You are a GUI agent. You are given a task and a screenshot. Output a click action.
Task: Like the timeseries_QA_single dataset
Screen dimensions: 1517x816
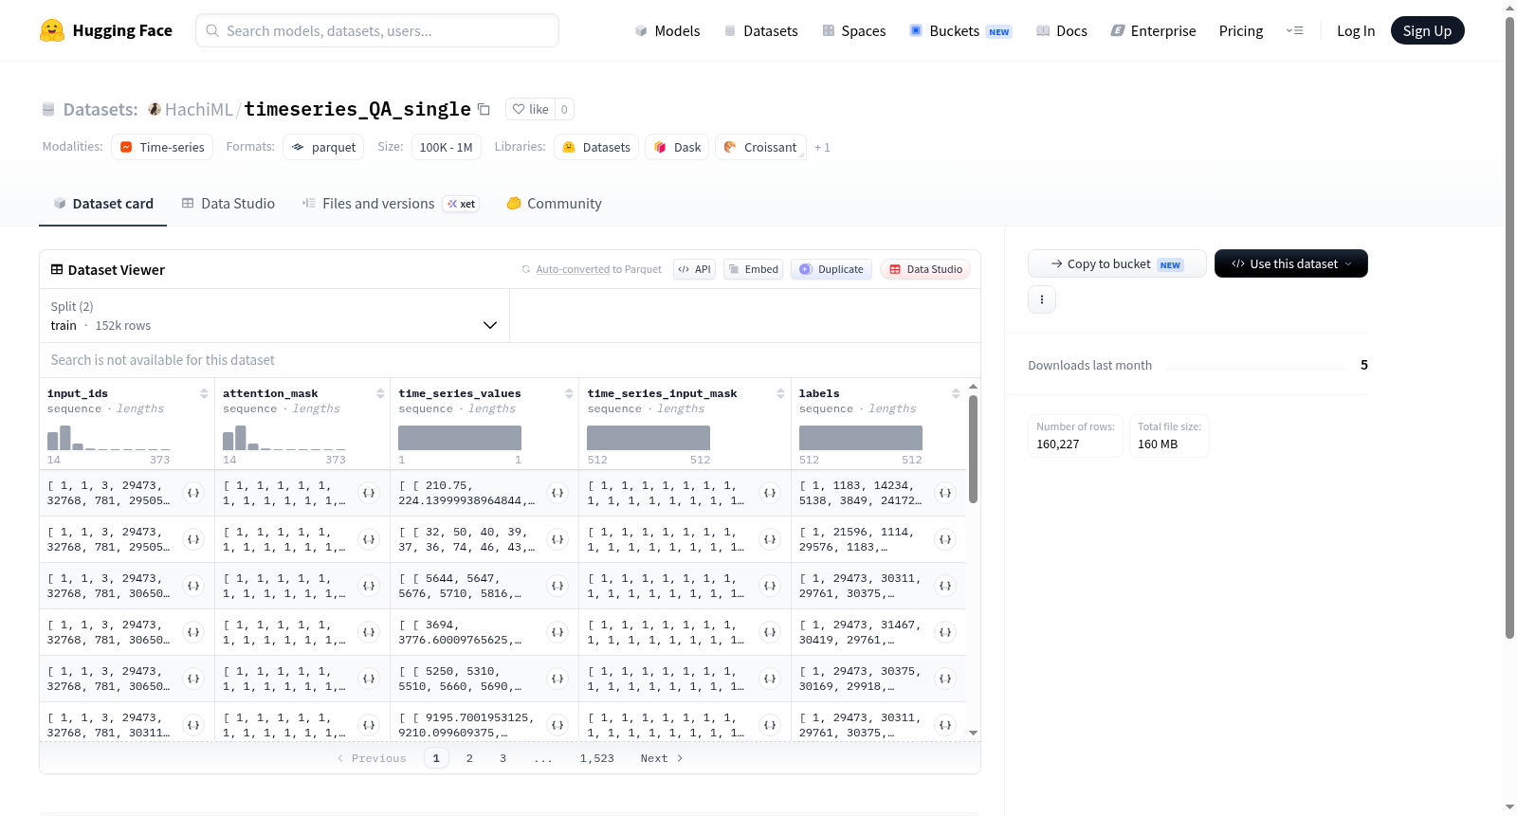530,109
